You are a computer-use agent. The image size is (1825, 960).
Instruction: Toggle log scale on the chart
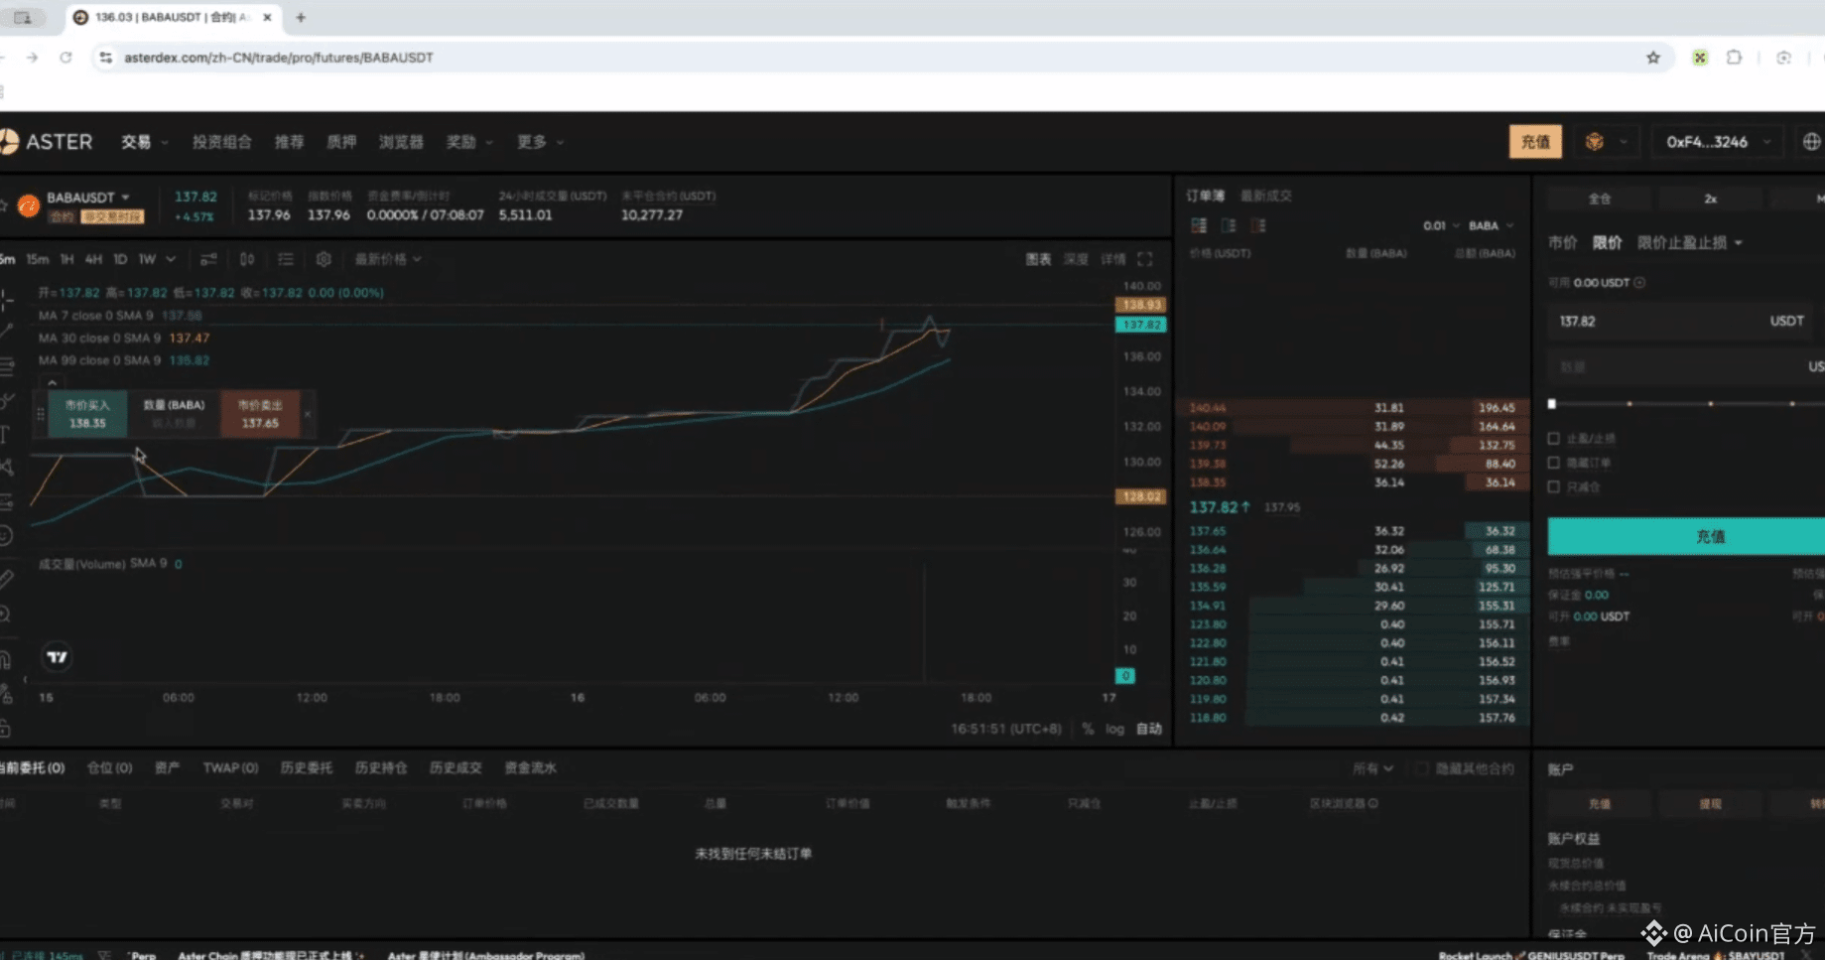coord(1114,729)
